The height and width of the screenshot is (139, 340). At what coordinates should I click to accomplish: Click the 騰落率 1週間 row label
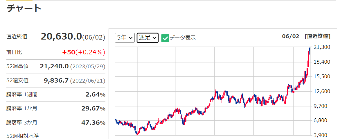pos(22,95)
